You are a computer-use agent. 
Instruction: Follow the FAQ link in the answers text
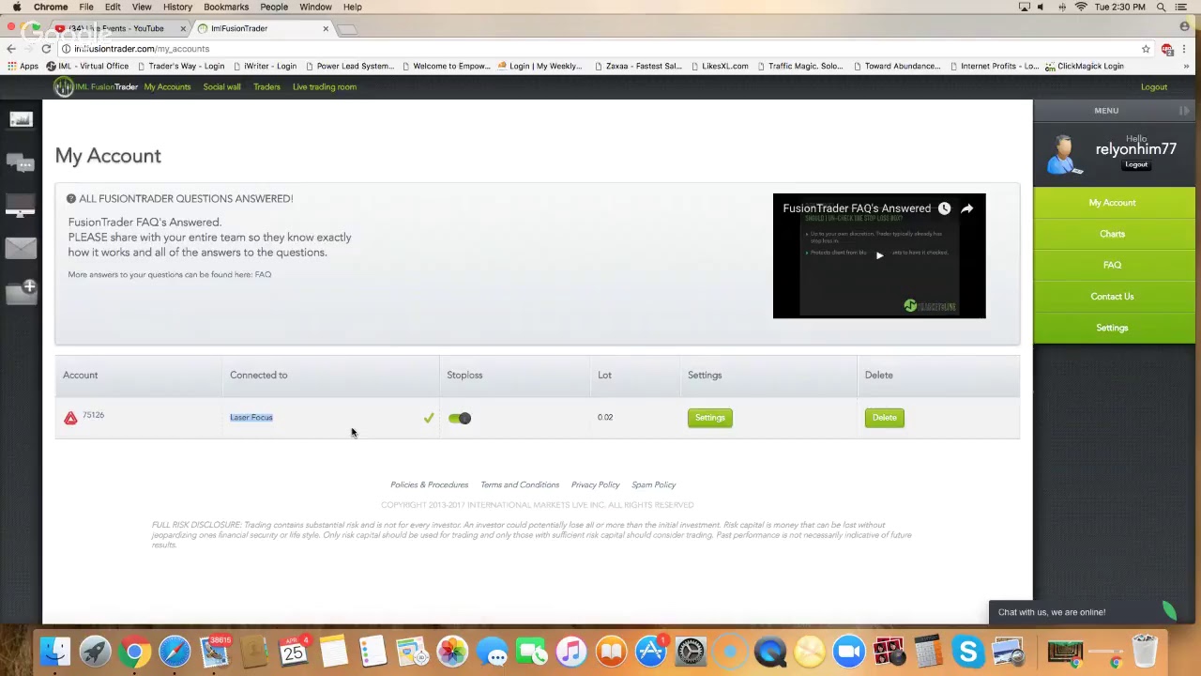click(263, 275)
